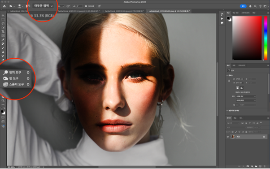Click the canvas horizontal scrollbar
The width and height of the screenshot is (270, 169).
click(127, 167)
